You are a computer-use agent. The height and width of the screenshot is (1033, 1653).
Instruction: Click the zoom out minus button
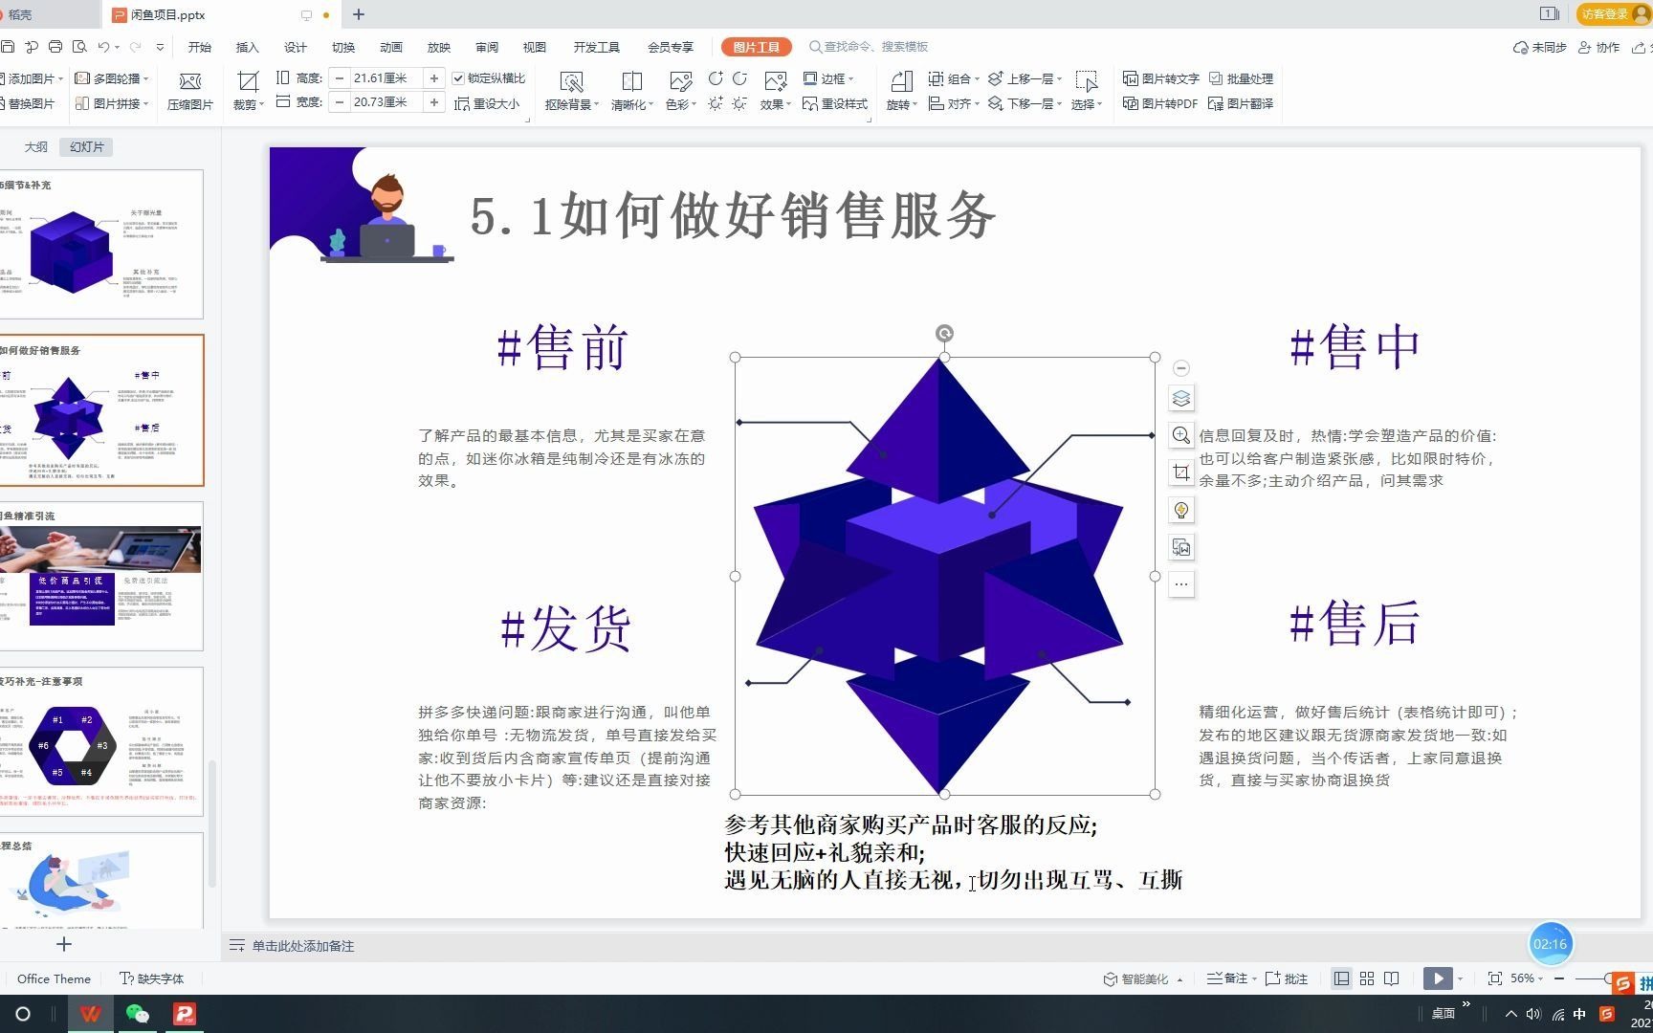pyautogui.click(x=1559, y=978)
